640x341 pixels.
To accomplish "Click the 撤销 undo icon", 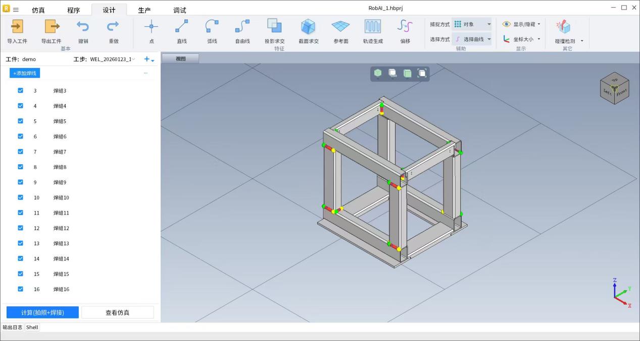I will coord(83,27).
